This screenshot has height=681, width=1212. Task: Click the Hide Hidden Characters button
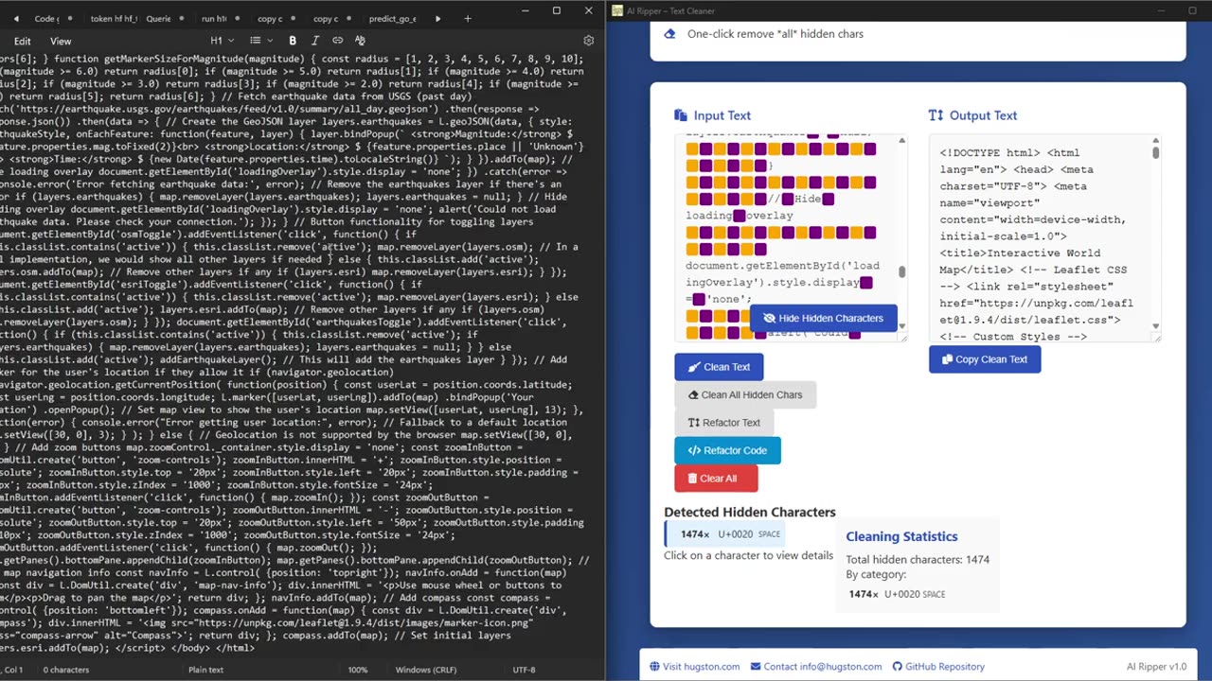click(x=823, y=319)
